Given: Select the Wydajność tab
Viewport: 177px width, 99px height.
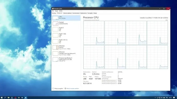Looking at the screenshot, I should pyautogui.click(x=60, y=13).
